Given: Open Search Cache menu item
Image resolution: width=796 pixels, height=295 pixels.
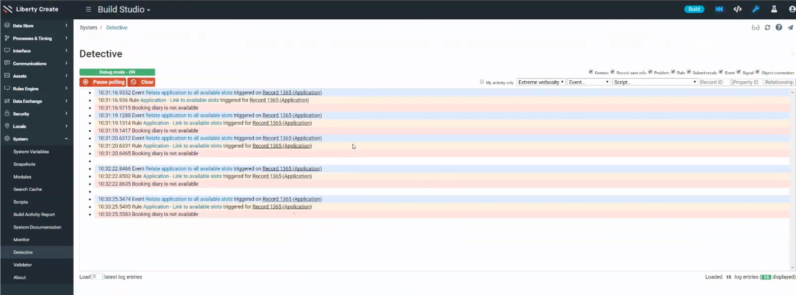Looking at the screenshot, I should click(27, 189).
